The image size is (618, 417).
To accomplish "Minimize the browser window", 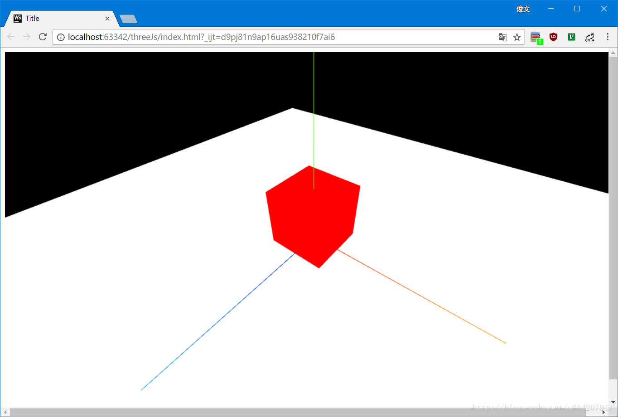I will (551, 9).
